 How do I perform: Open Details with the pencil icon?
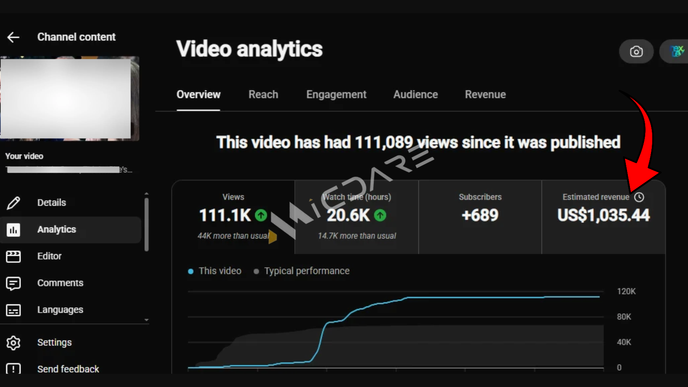pos(13,203)
